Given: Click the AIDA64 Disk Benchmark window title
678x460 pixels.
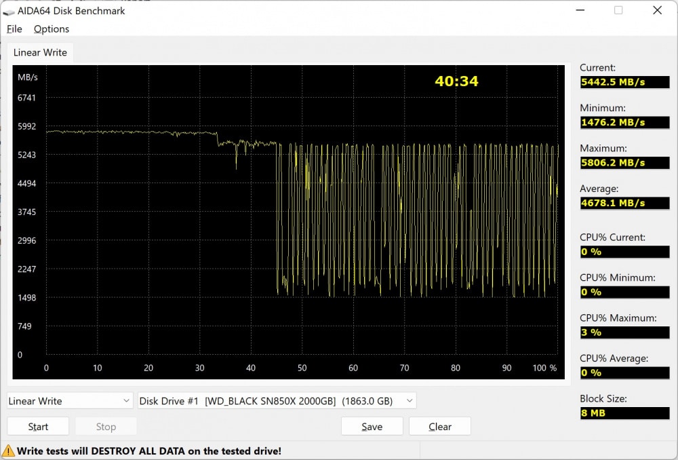Looking at the screenshot, I should click(71, 11).
